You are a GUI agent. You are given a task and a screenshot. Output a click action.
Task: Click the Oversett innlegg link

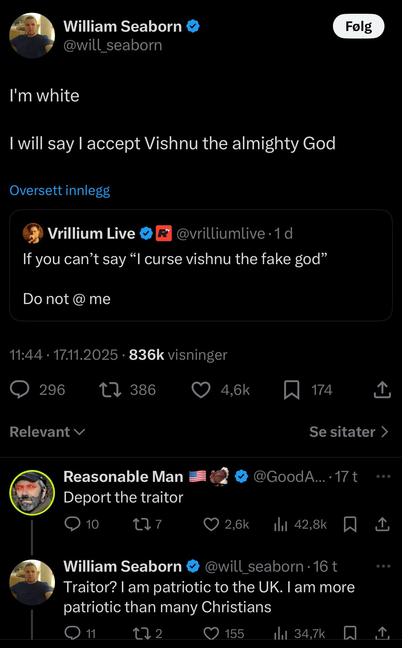tap(60, 190)
